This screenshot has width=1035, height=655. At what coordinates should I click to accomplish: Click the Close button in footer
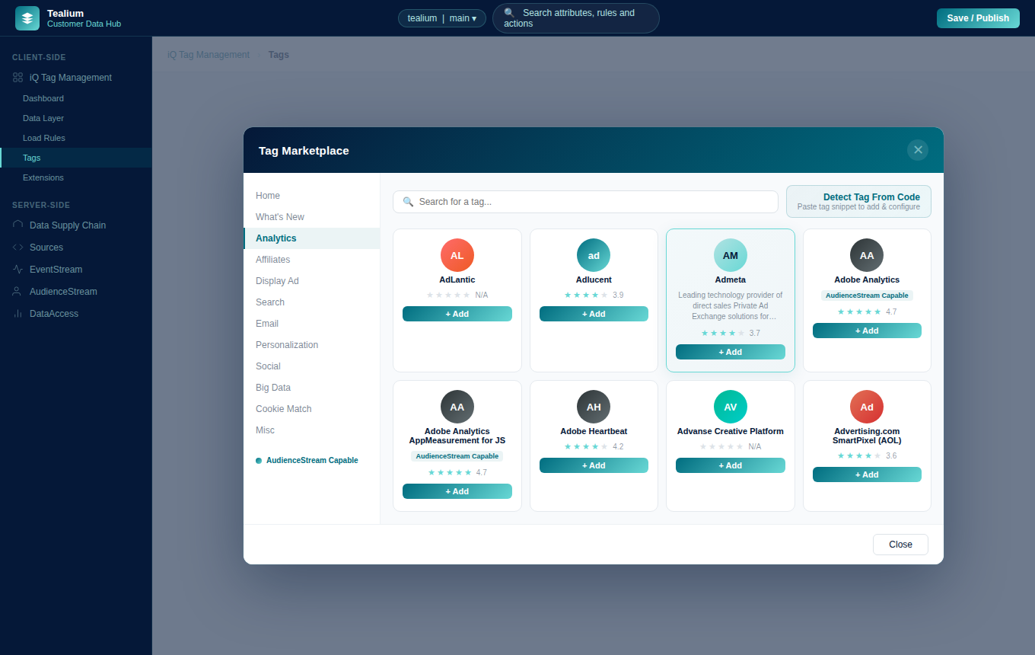pyautogui.click(x=900, y=545)
